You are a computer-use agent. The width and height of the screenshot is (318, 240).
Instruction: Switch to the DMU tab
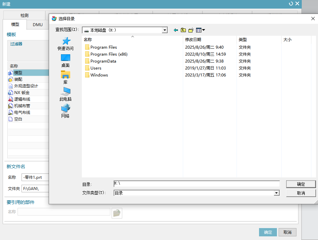tap(37, 24)
